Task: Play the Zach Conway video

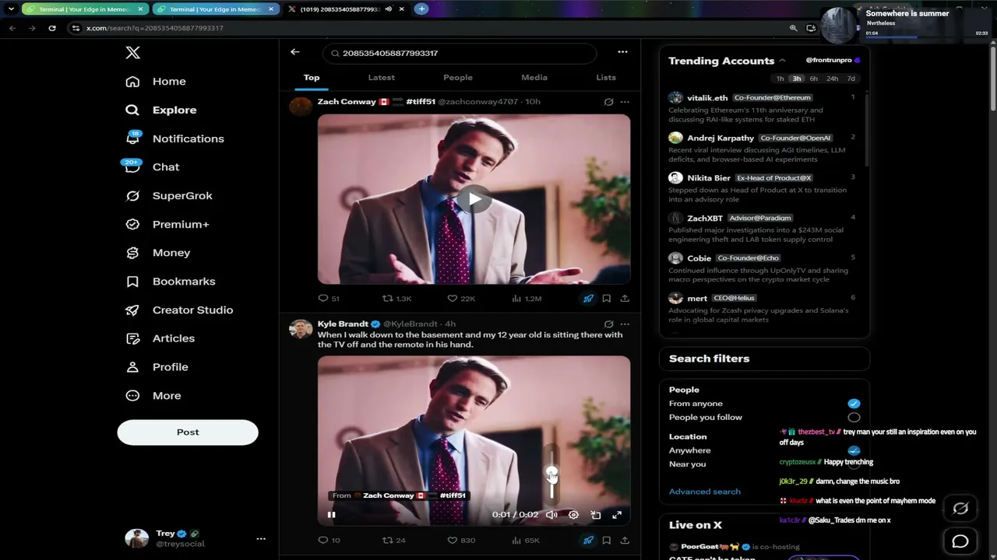Action: click(474, 199)
